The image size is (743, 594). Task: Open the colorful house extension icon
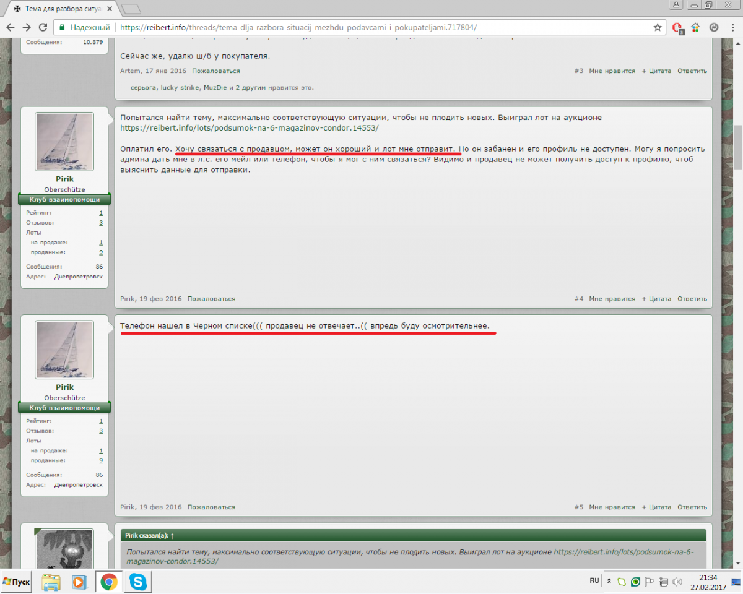(x=695, y=27)
